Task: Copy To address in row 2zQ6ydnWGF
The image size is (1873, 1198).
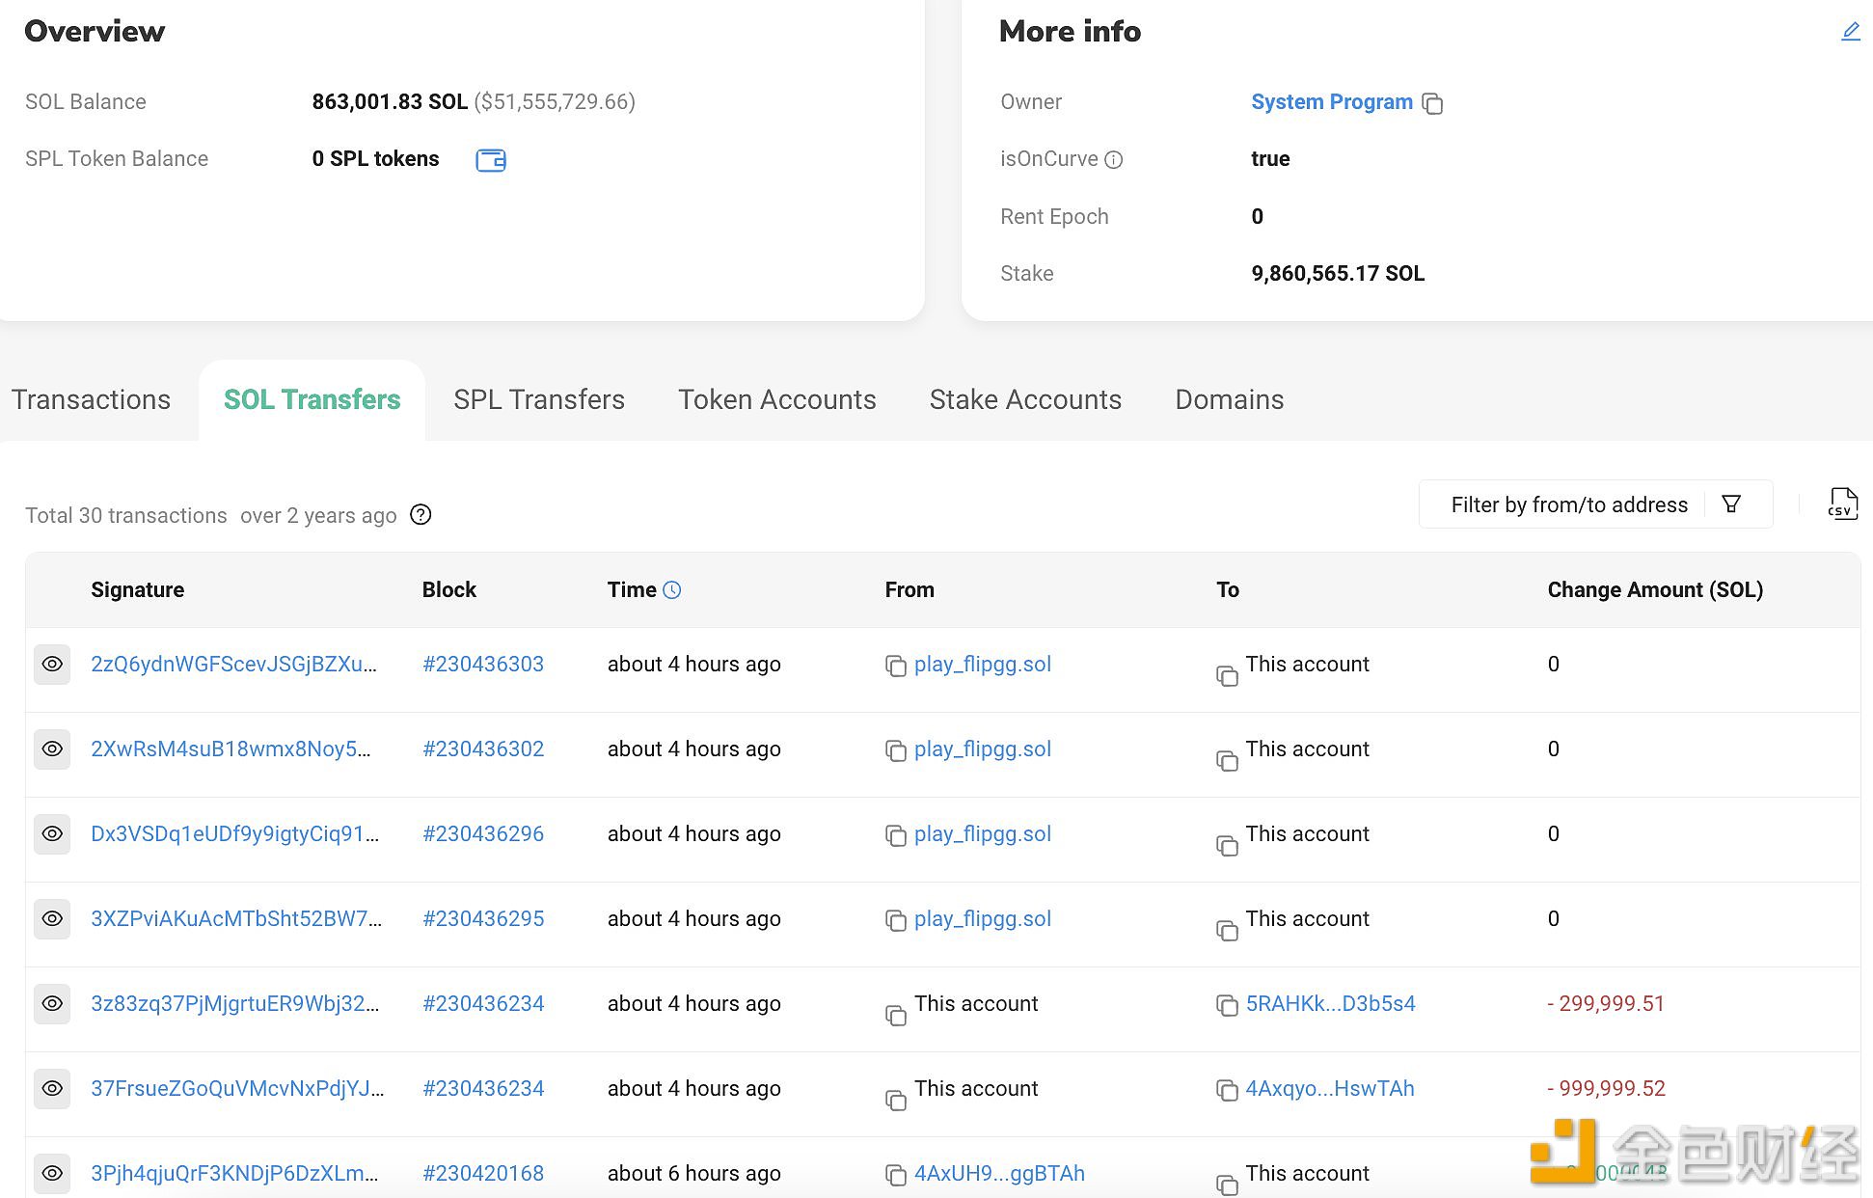Action: (x=1227, y=676)
